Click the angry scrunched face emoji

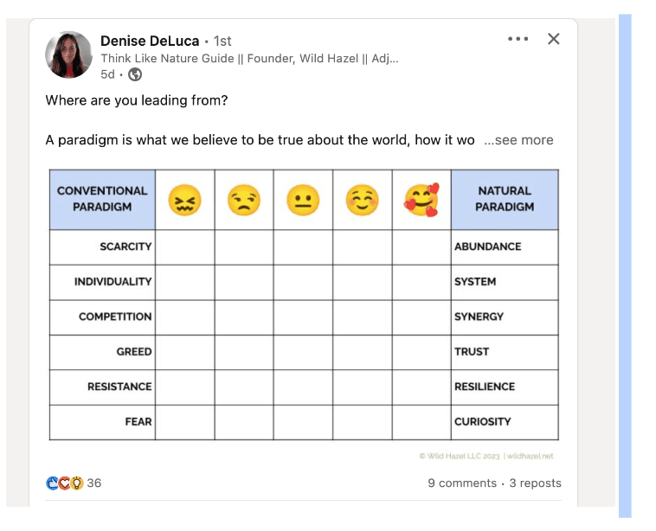(184, 200)
